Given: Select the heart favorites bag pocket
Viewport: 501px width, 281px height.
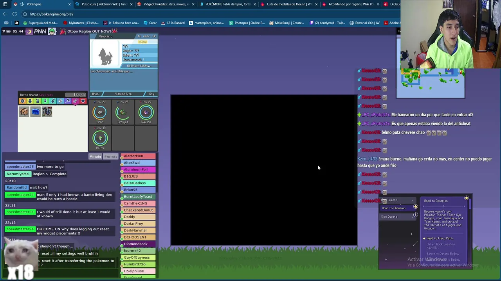Looking at the screenshot, I should click(x=83, y=101).
